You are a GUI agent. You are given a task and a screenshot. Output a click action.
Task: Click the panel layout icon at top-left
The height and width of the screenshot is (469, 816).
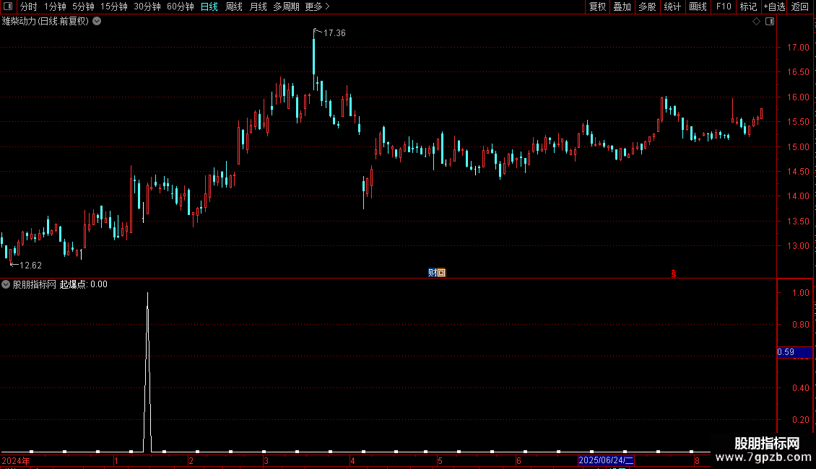point(8,6)
